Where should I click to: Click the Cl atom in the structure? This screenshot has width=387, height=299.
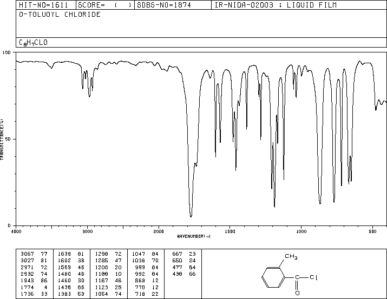point(313,277)
